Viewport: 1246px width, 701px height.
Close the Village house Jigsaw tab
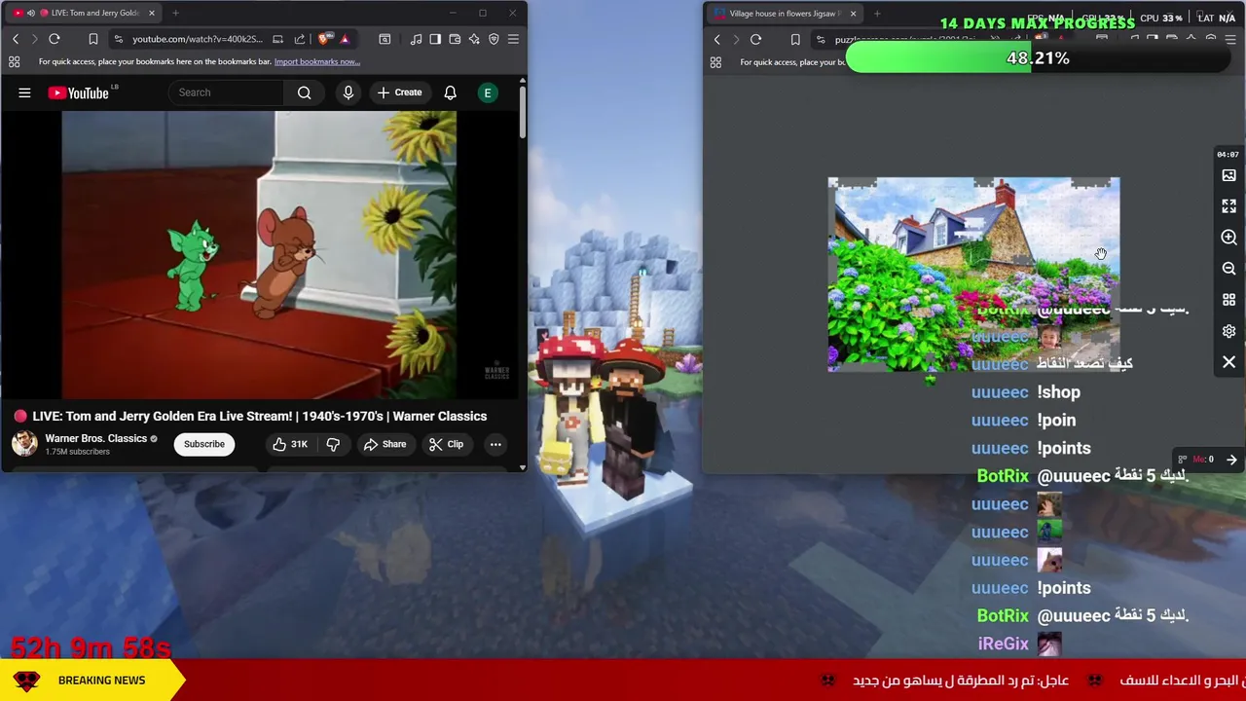(x=853, y=14)
